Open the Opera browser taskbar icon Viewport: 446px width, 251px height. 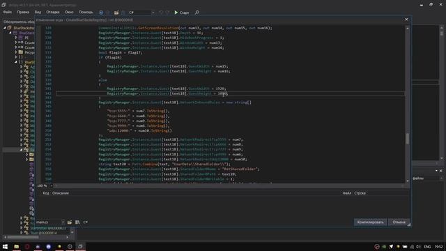pyautogui.click(x=27, y=246)
